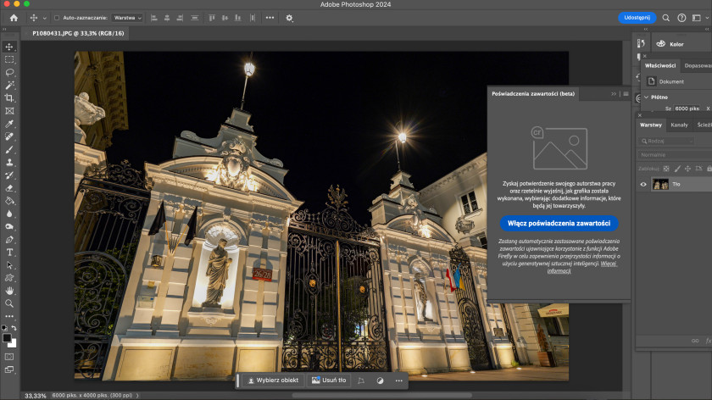Screen dimensions: 712x400
Task: Select the Clone Stamp tool
Action: (x=9, y=162)
